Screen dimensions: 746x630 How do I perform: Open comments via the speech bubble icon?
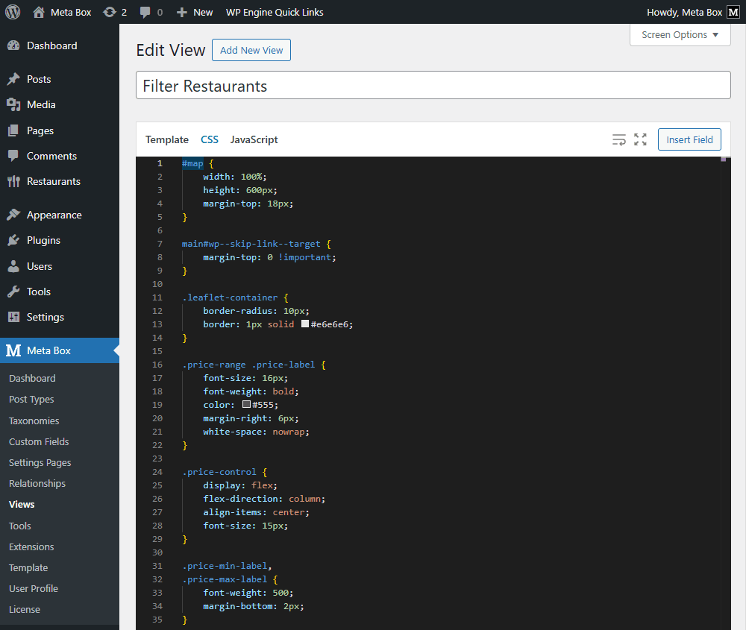(146, 12)
